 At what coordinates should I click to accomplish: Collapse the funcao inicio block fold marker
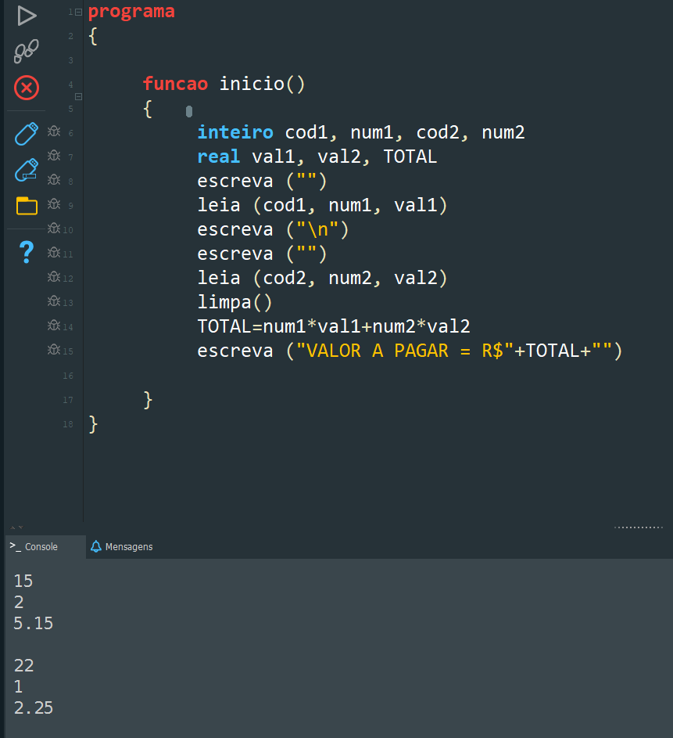(78, 96)
